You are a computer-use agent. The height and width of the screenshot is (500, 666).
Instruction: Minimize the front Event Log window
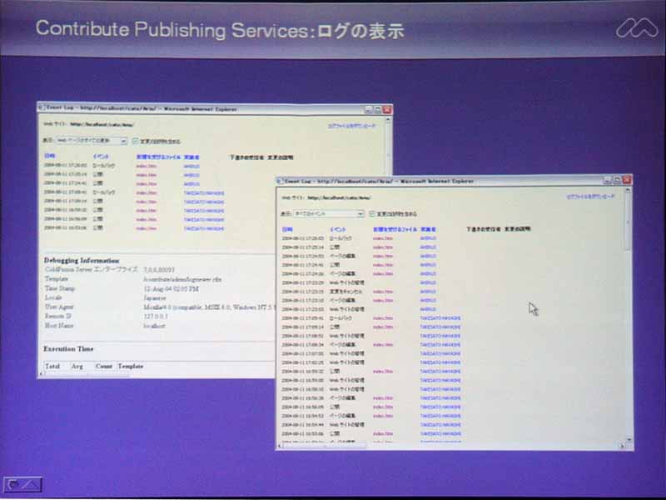pos(608,181)
